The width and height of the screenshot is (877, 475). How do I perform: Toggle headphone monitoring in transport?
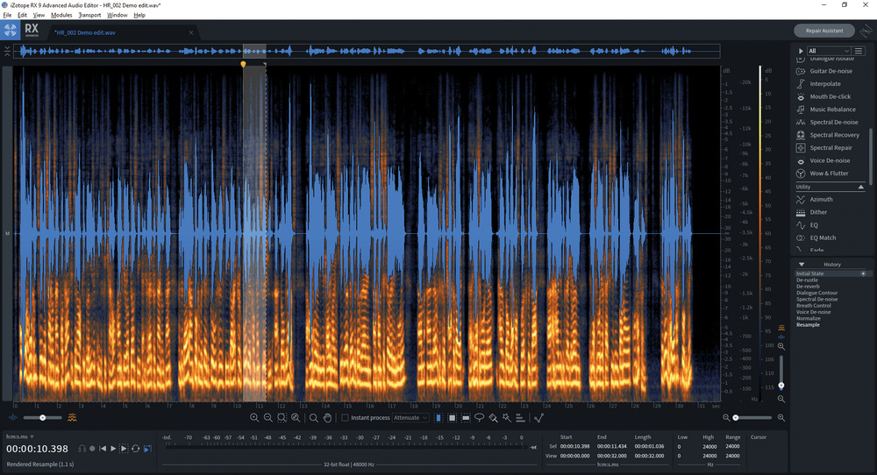(x=82, y=449)
